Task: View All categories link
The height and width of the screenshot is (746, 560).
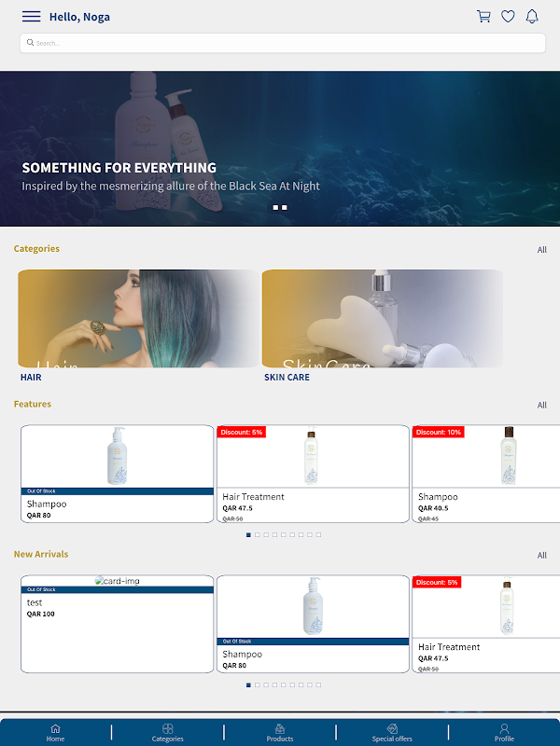Action: [542, 250]
